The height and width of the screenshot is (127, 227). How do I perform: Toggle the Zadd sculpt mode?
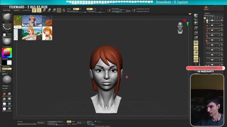pos(89,9)
